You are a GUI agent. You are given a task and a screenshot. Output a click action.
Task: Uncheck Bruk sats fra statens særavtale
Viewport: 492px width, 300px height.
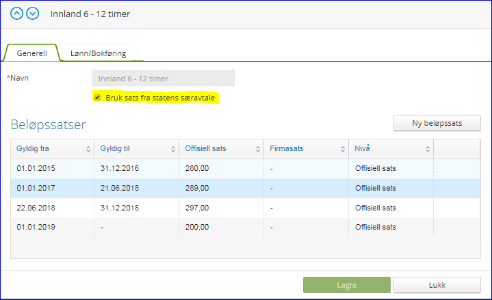[98, 98]
